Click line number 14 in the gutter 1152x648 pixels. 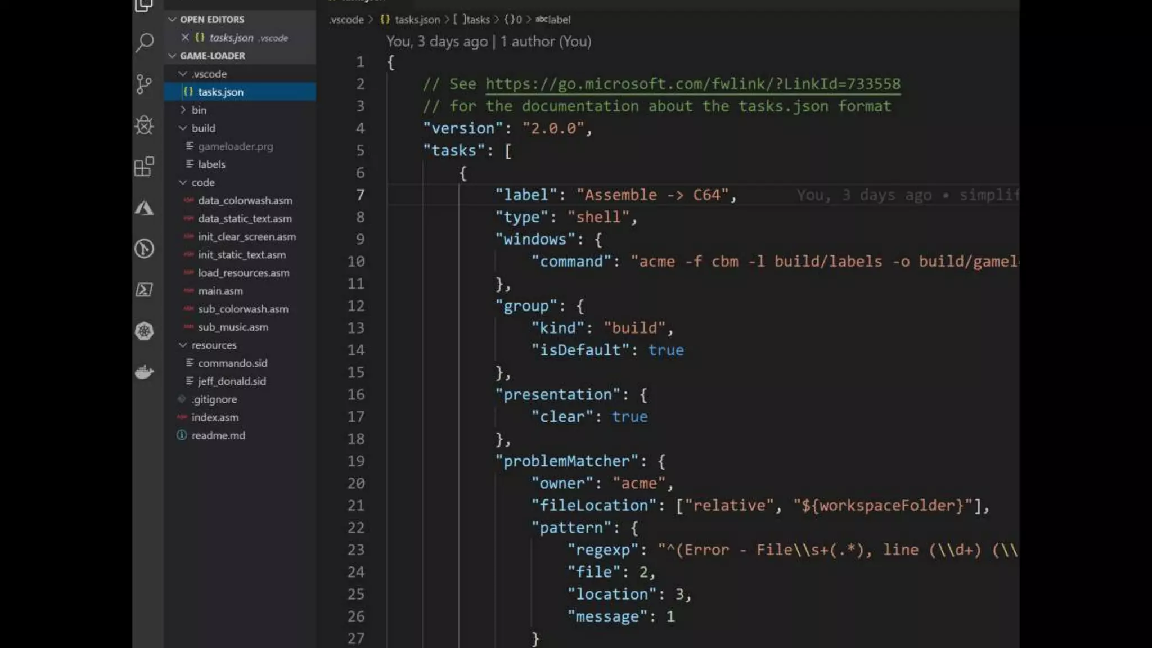pos(355,350)
